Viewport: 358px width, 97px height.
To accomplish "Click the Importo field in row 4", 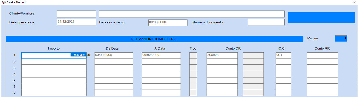I will pos(54,74).
